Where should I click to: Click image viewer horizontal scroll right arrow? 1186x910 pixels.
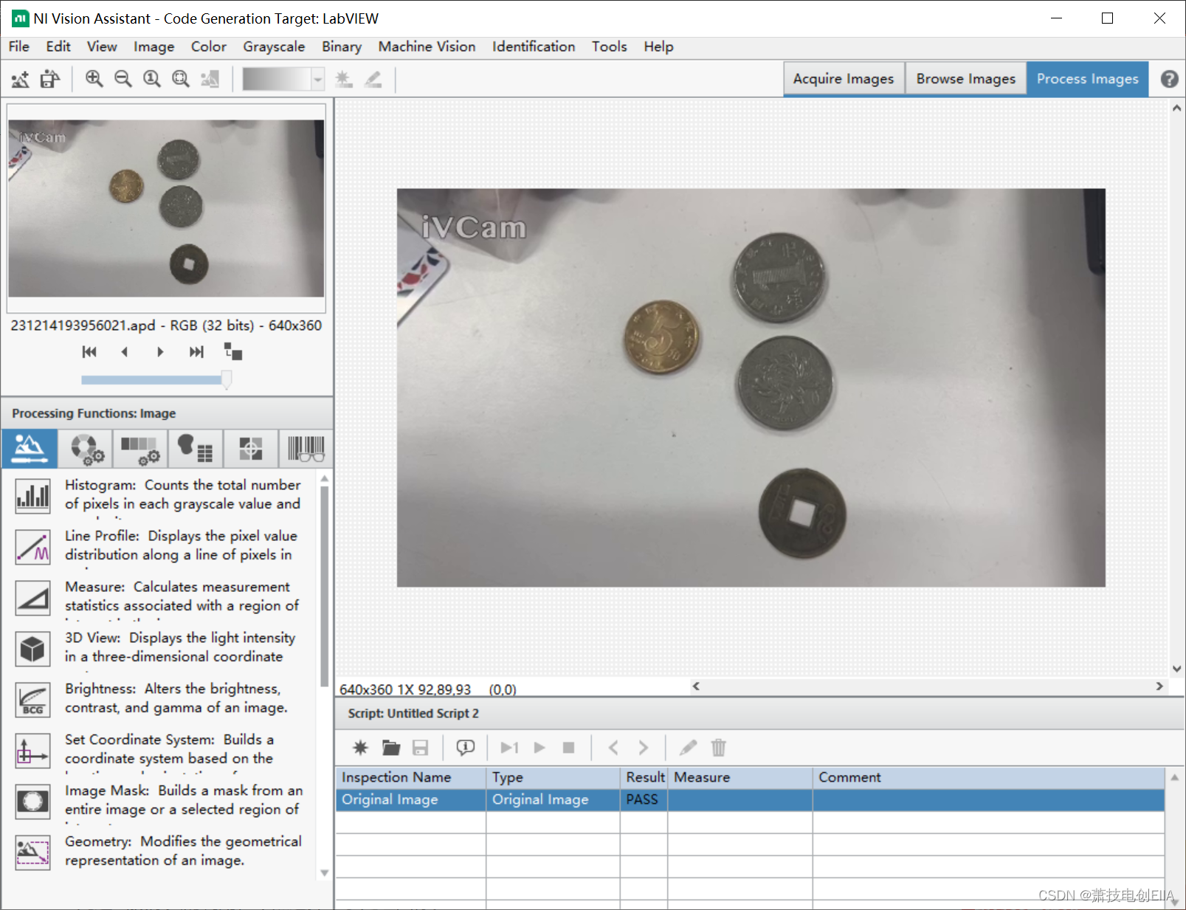pyautogui.click(x=1159, y=686)
